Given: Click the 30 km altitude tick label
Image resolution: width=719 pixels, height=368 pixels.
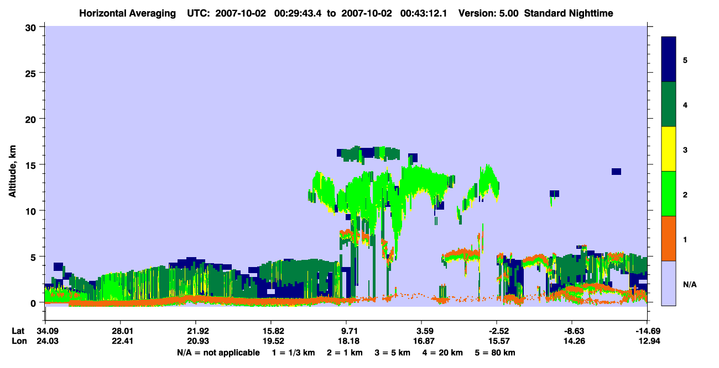Looking at the screenshot, I should click(x=31, y=27).
